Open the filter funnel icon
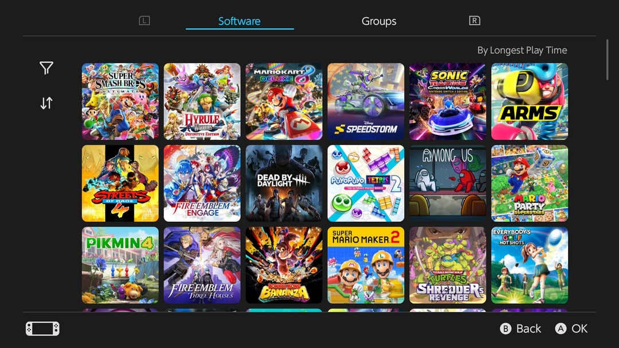 pos(46,68)
